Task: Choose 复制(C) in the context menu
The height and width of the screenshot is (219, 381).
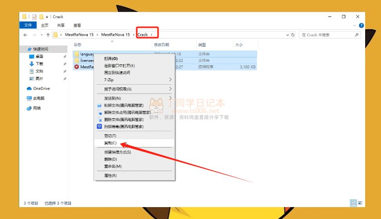Action: (134, 143)
